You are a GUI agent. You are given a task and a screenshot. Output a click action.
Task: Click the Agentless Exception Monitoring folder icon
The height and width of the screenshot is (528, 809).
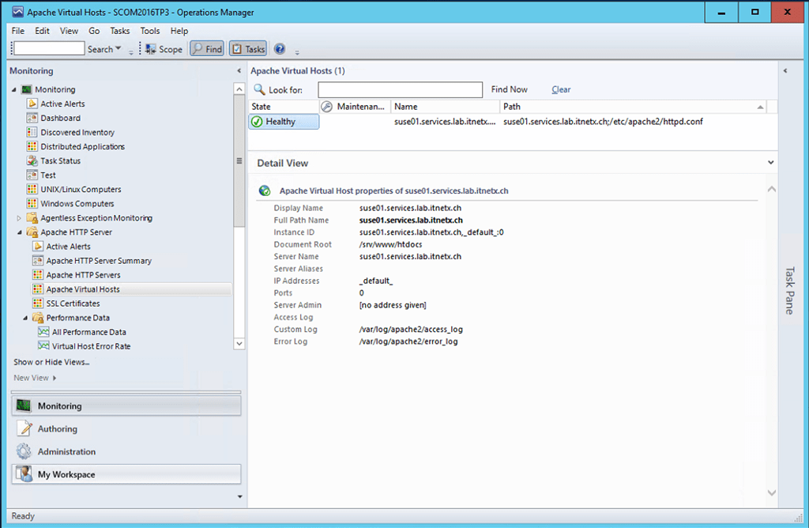coord(32,218)
